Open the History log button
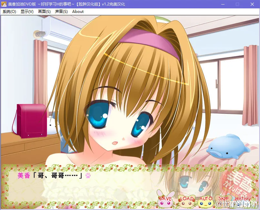Viewport: 260px width, 210px height. (x=243, y=199)
